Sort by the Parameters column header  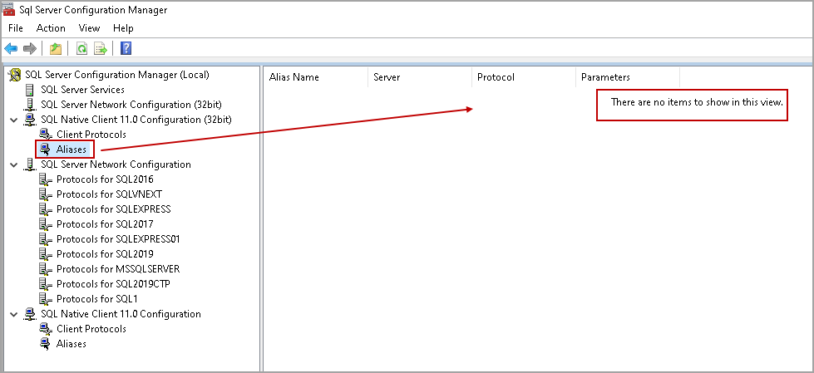627,77
